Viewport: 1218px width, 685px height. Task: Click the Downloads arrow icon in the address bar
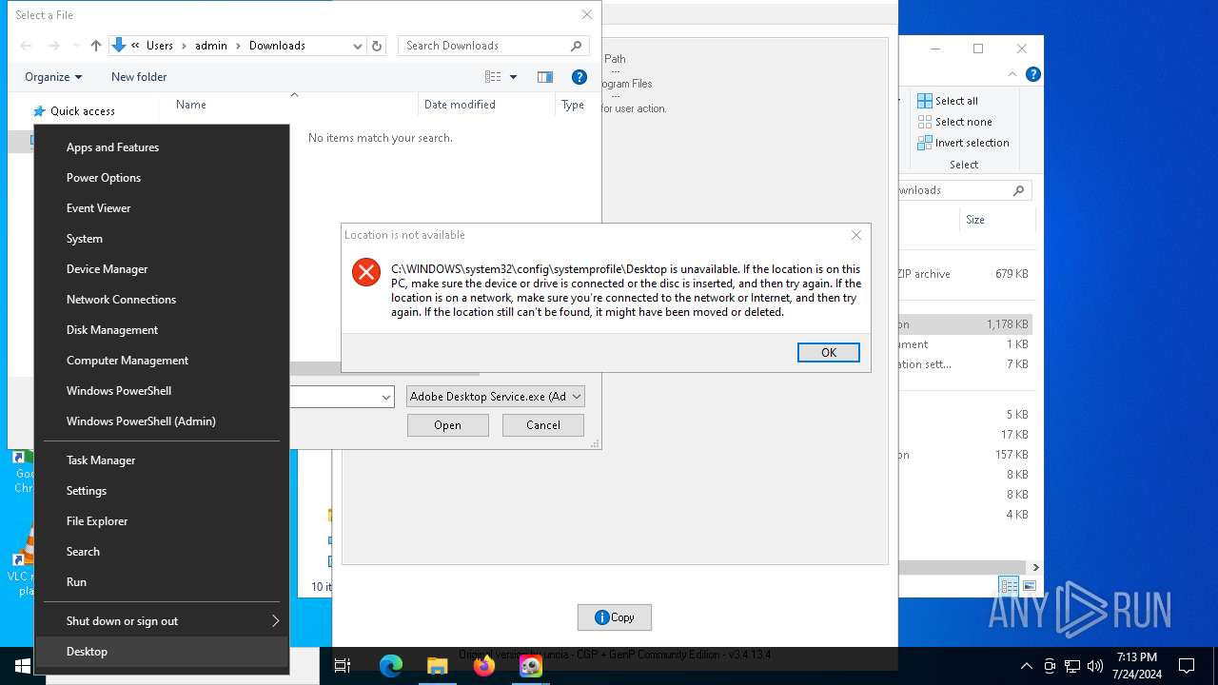coord(119,45)
